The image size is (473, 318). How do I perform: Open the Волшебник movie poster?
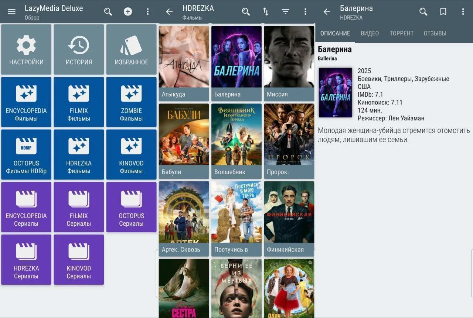tap(236, 141)
